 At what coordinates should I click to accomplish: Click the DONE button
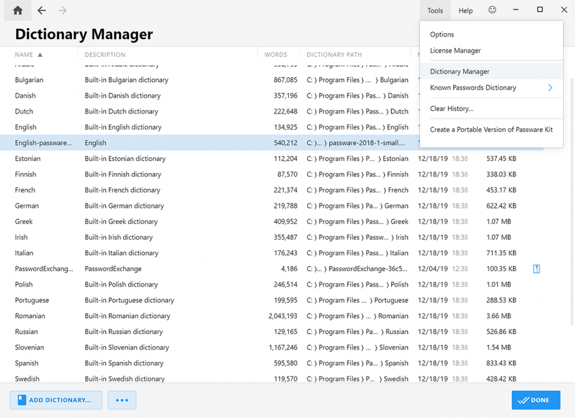tap(535, 399)
